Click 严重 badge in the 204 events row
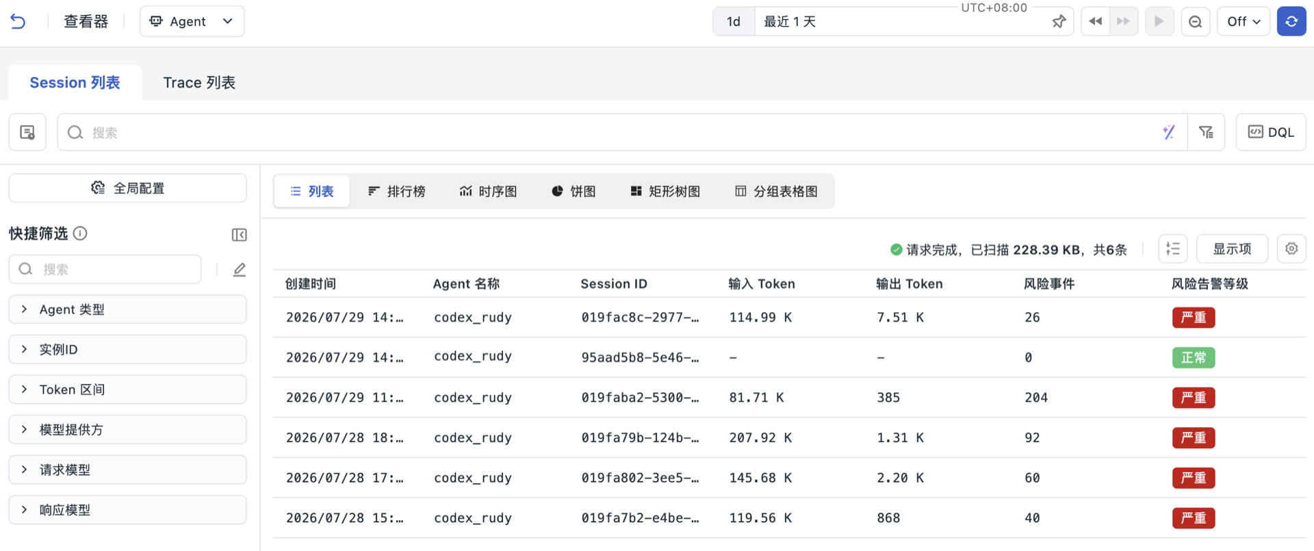The width and height of the screenshot is (1314, 551). coord(1194,397)
